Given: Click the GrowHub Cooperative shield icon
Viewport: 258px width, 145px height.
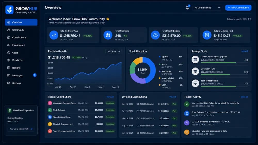Looking at the screenshot, I should [10, 110].
